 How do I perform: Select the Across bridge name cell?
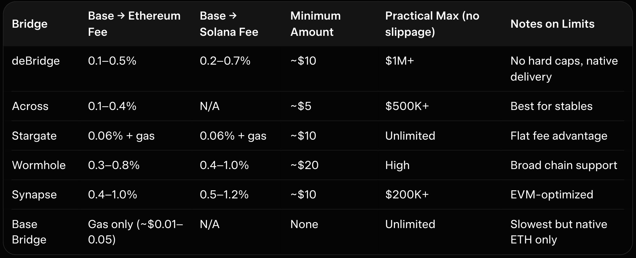pos(30,106)
